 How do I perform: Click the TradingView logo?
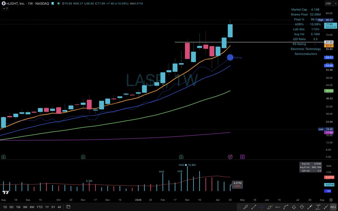(x=5, y=192)
